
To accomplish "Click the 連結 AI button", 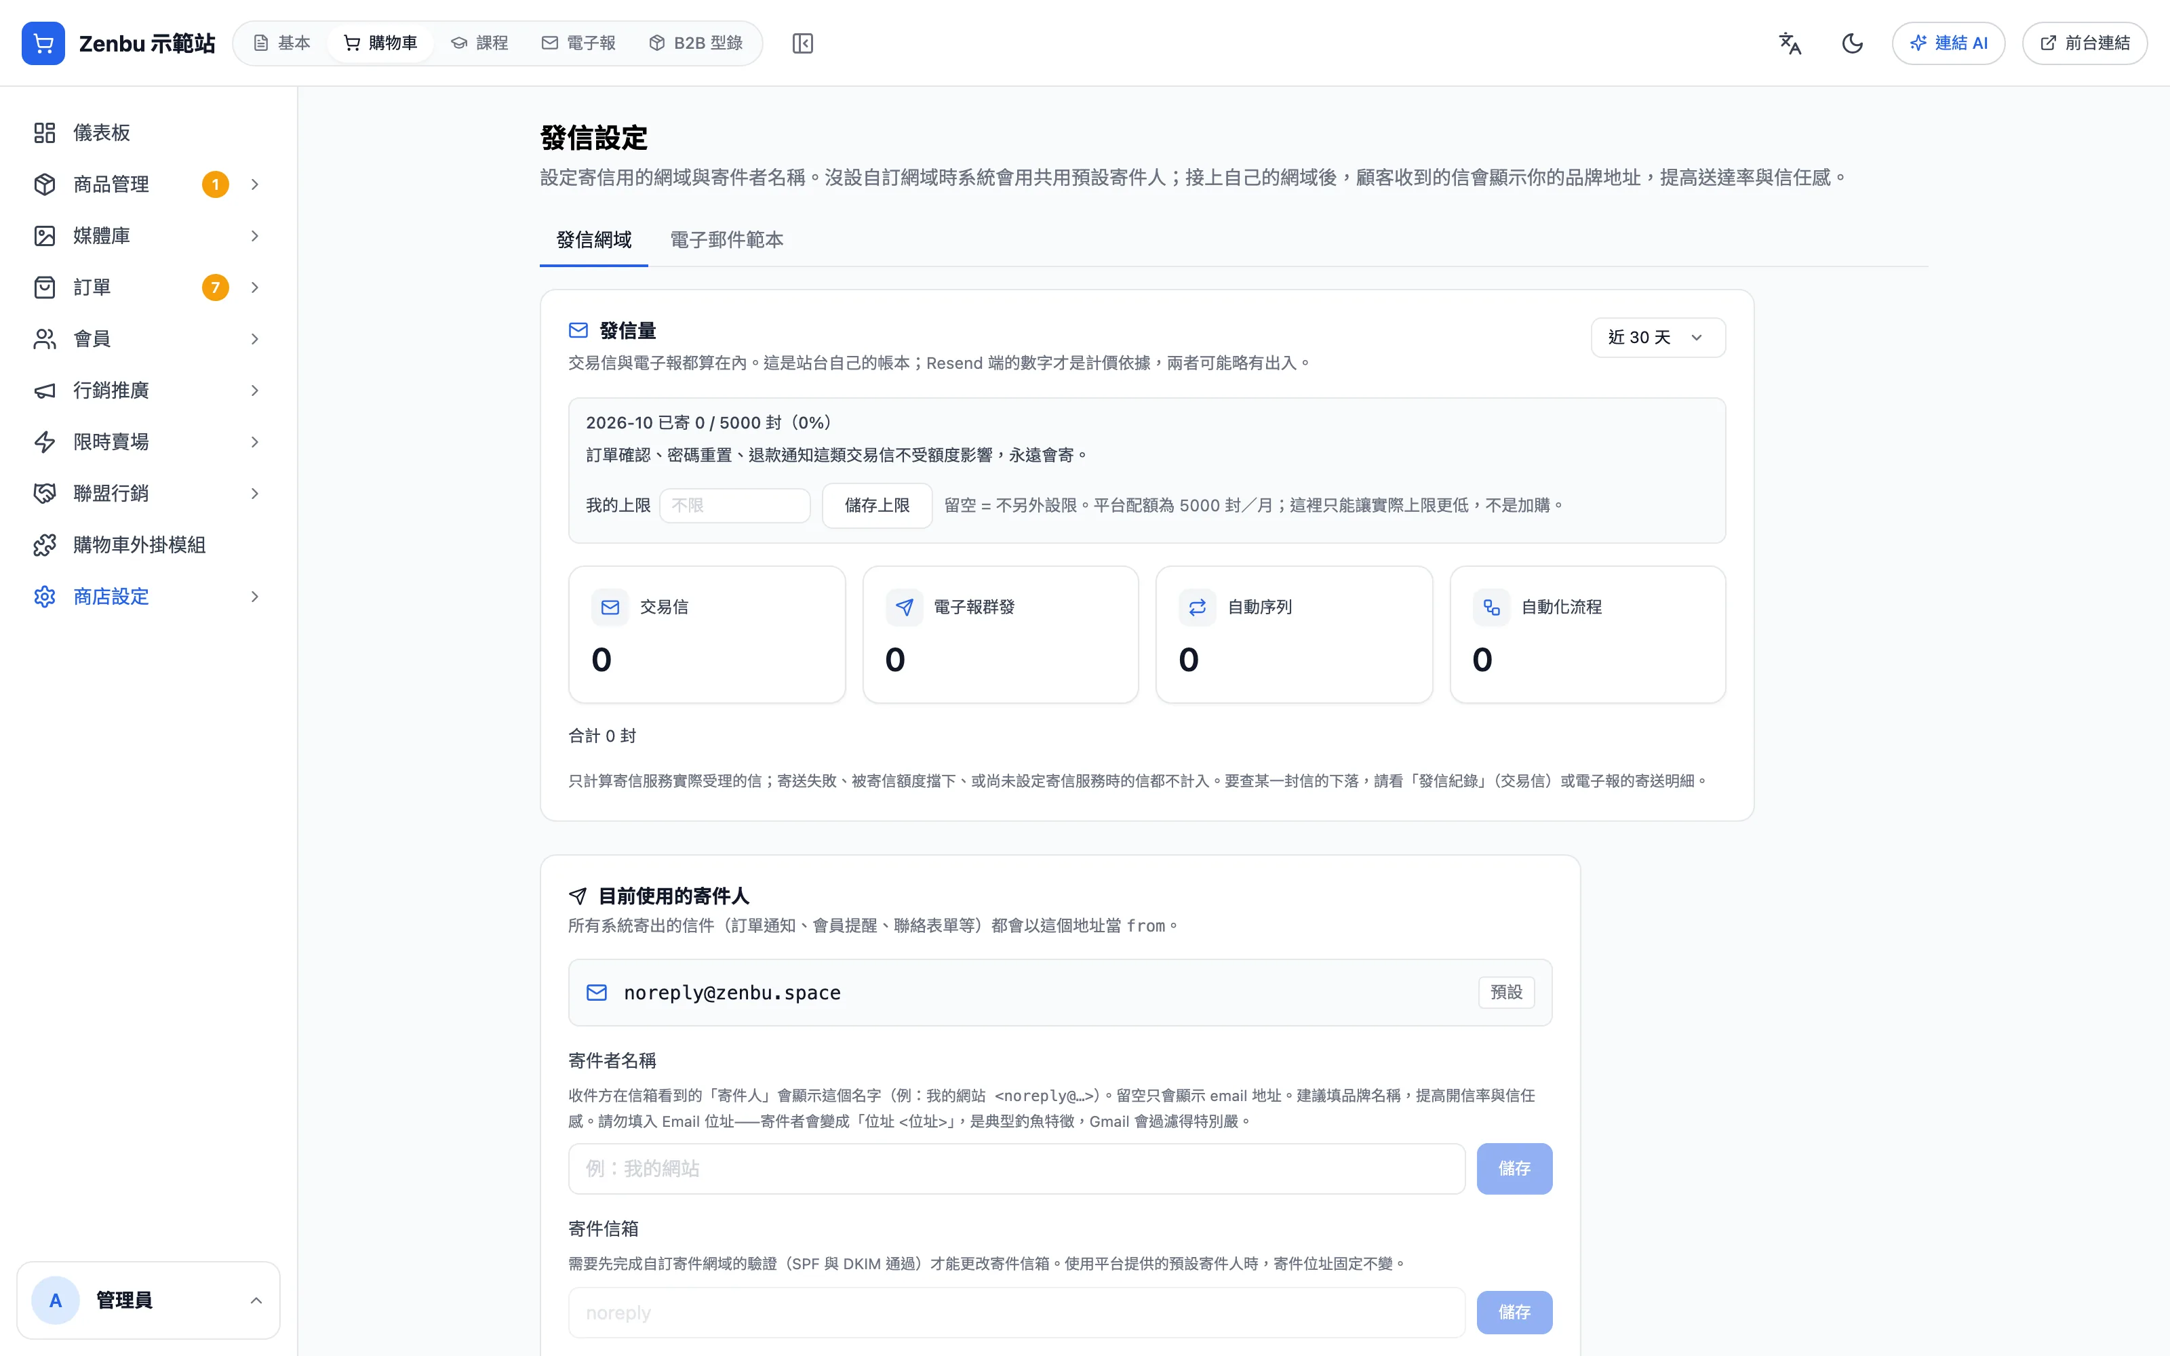I will [x=1948, y=43].
